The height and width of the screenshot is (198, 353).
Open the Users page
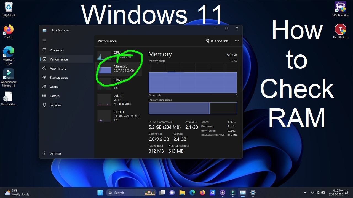66,87
